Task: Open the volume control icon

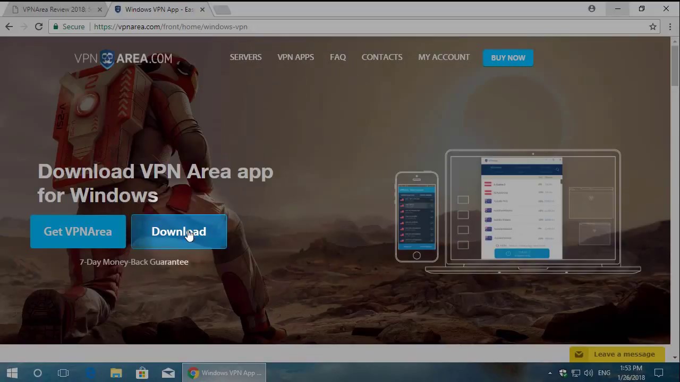Action: coord(589,373)
